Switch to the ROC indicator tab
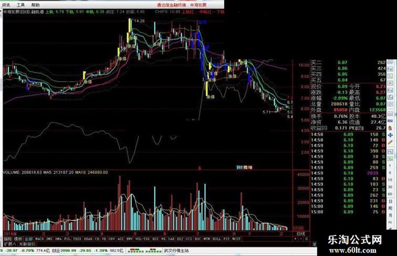Image resolution: width=397 pixels, height=256 pixels. coord(198,239)
